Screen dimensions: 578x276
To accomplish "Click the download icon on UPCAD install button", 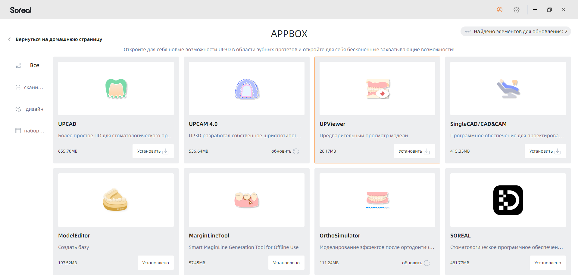I will (165, 151).
